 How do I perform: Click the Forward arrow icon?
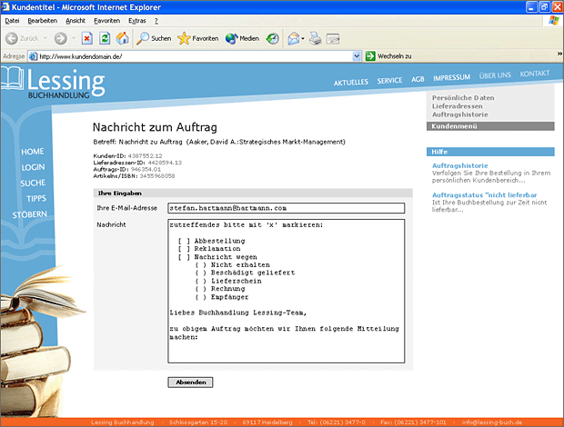60,38
